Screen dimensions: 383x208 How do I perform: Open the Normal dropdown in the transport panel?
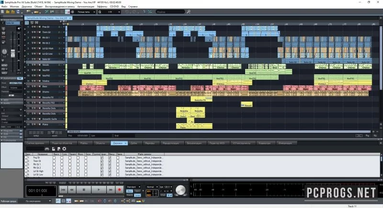coord(152,187)
